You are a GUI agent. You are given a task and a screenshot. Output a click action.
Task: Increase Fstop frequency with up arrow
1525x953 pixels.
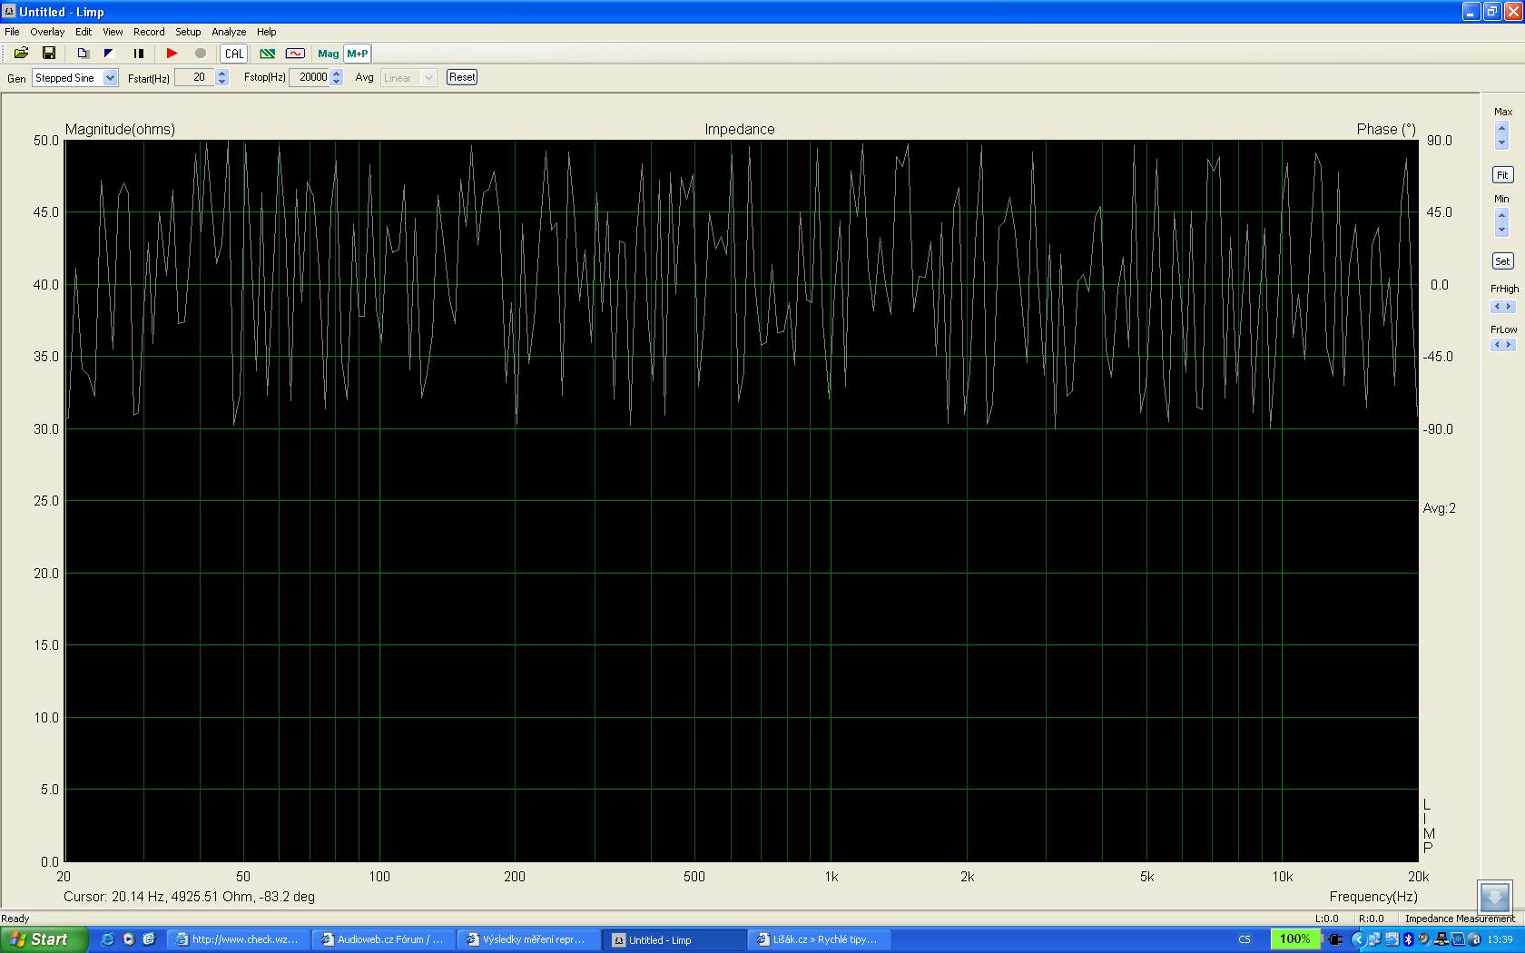click(x=336, y=74)
